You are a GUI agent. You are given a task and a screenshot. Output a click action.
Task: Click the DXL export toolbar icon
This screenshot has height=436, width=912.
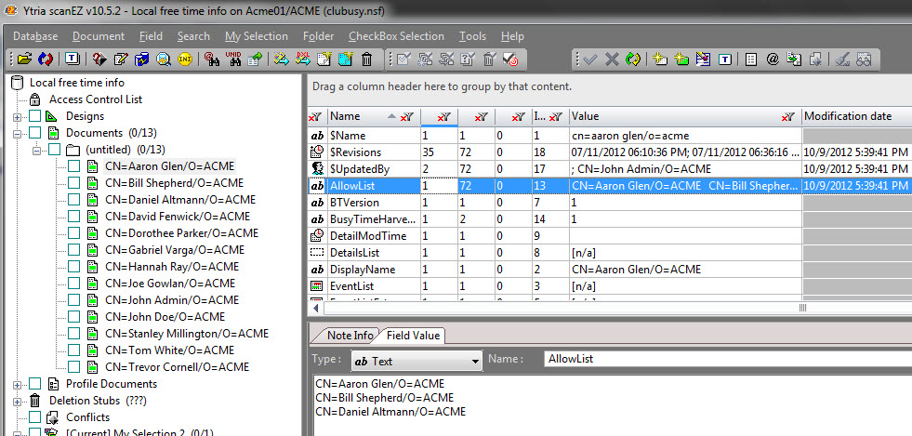(303, 59)
